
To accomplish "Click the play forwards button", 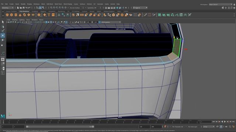I will [225, 122].
